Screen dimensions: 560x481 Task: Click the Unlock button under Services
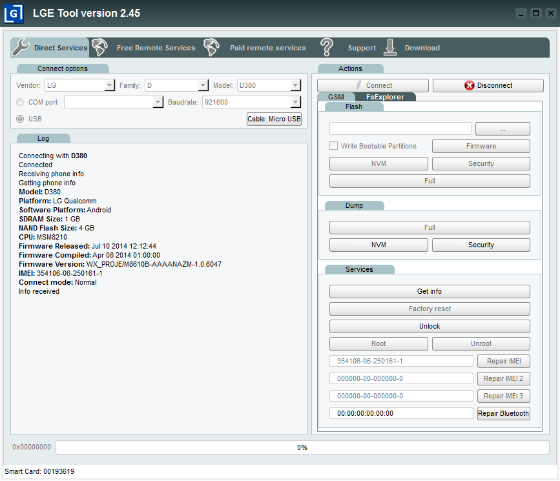pos(429,326)
